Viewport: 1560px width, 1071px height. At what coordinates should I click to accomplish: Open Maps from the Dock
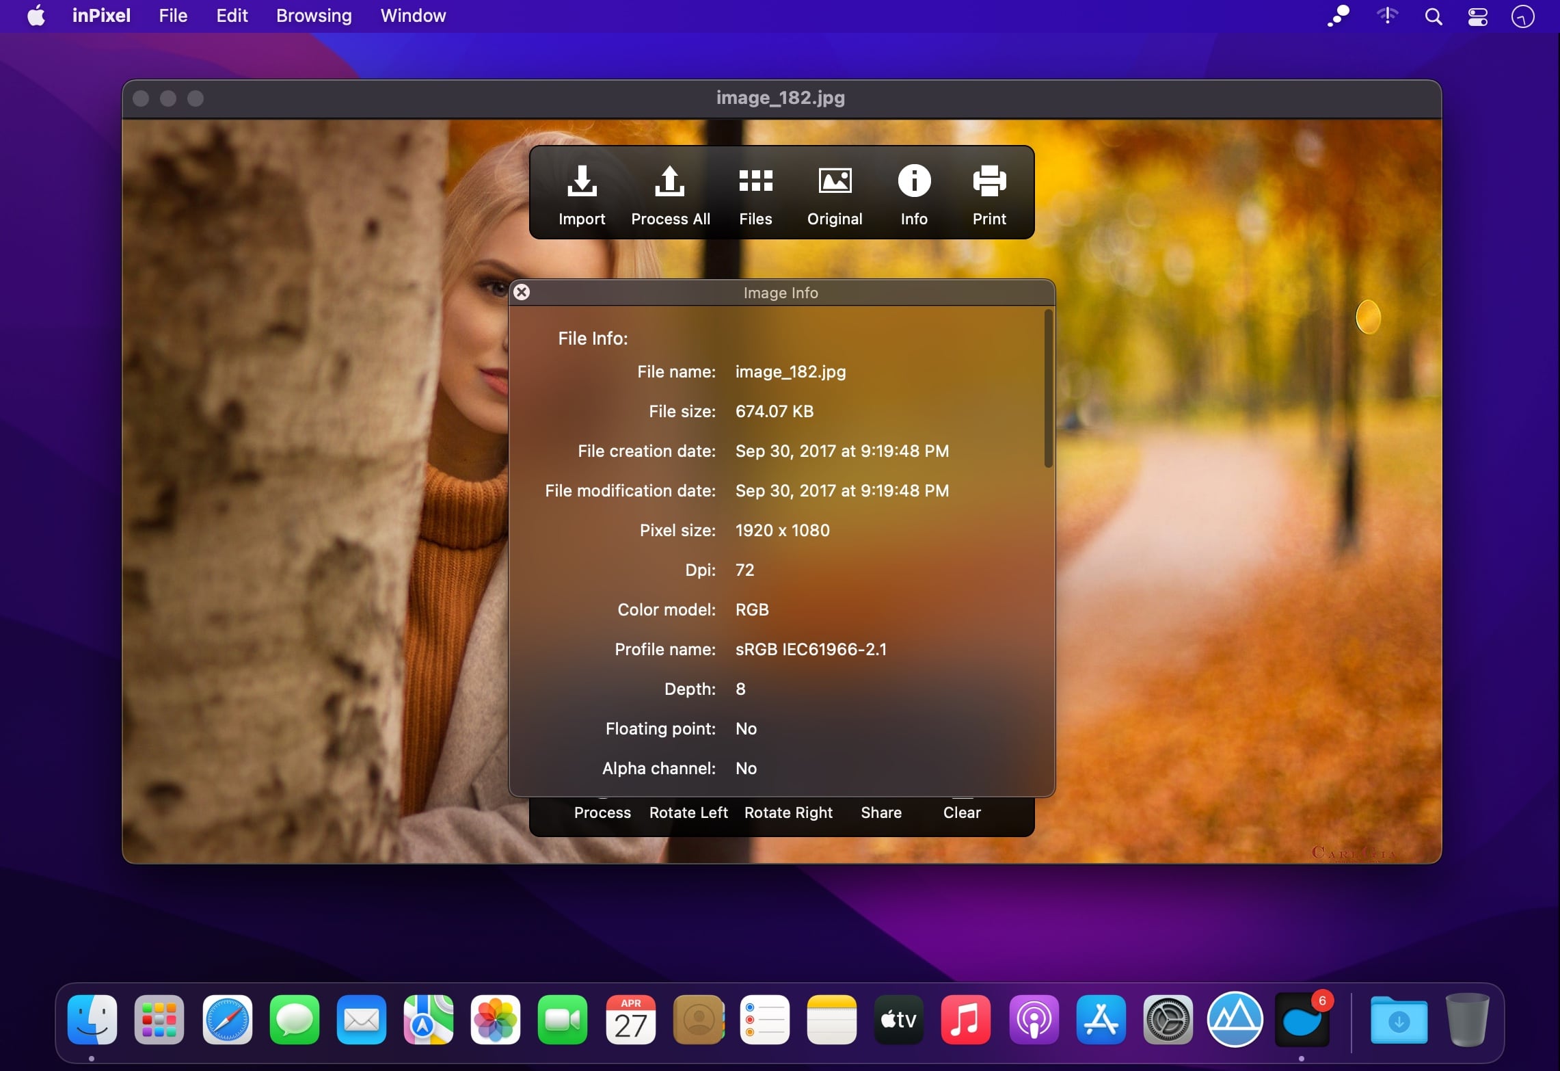click(x=428, y=1020)
